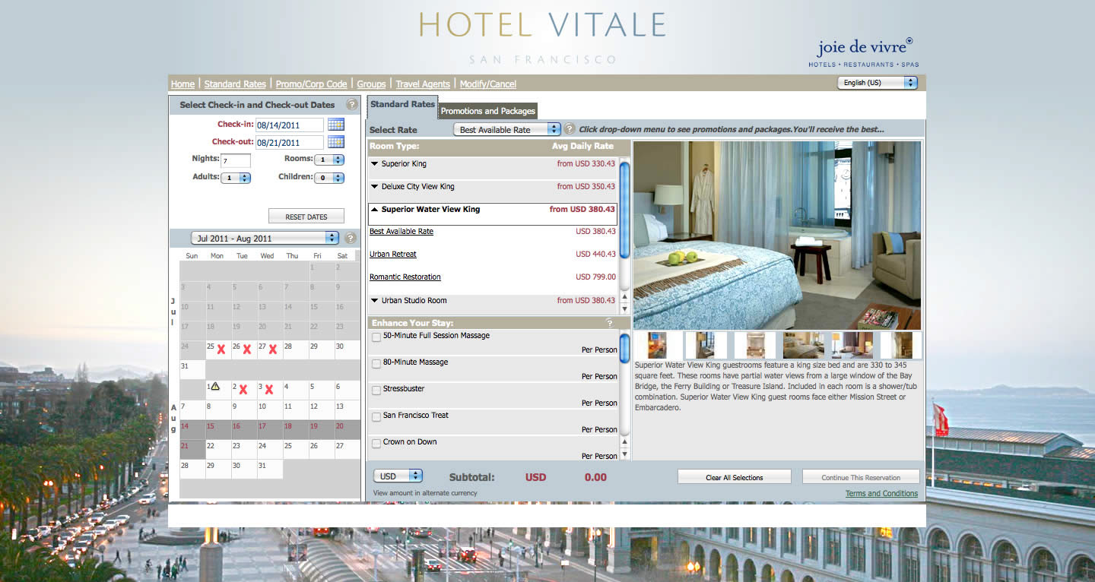The width and height of the screenshot is (1095, 582).
Task: Select August 10 on the calendar
Action: click(270, 410)
